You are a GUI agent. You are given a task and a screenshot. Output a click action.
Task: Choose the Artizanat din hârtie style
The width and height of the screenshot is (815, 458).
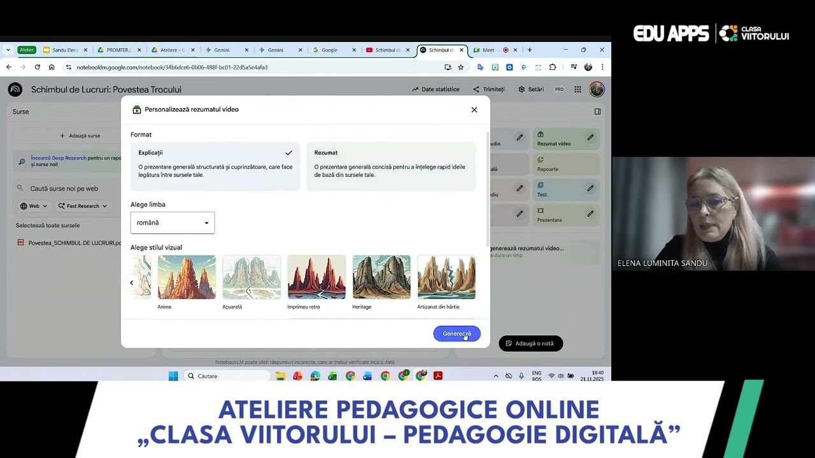tap(446, 277)
